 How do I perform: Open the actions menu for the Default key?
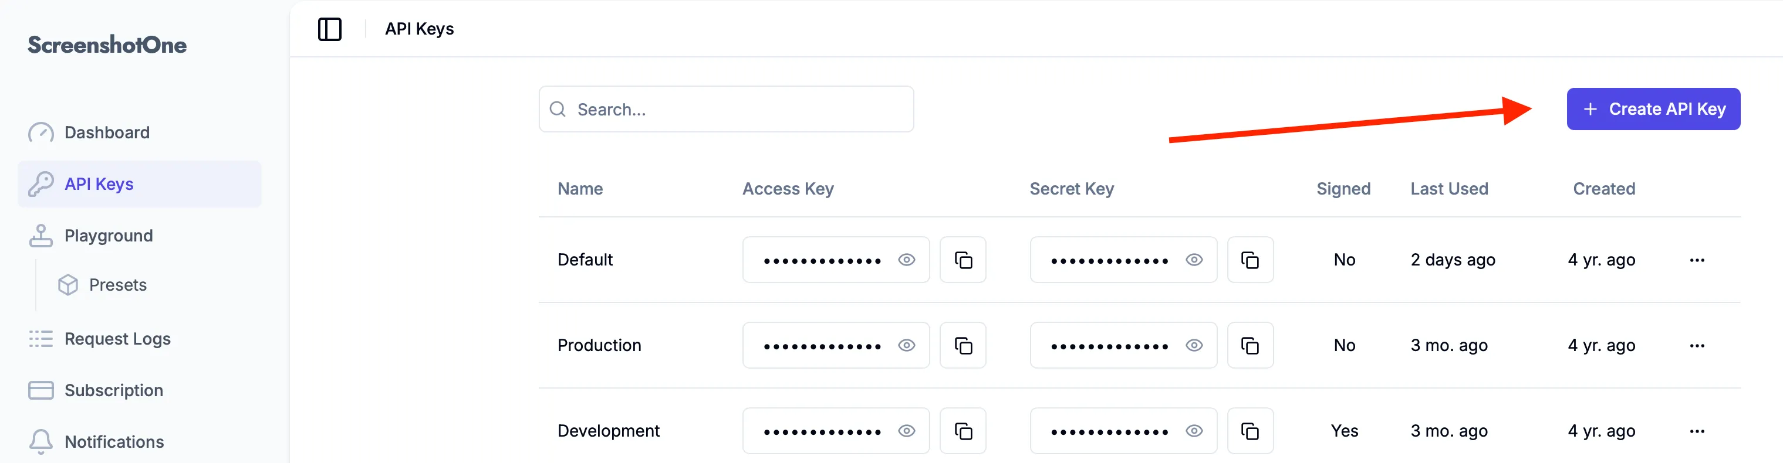[1697, 260]
